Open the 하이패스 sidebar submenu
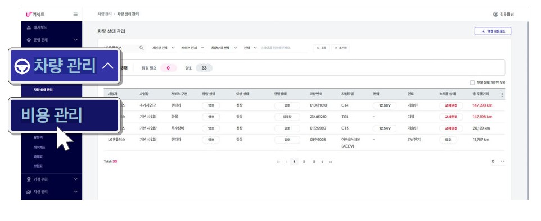 point(39,147)
